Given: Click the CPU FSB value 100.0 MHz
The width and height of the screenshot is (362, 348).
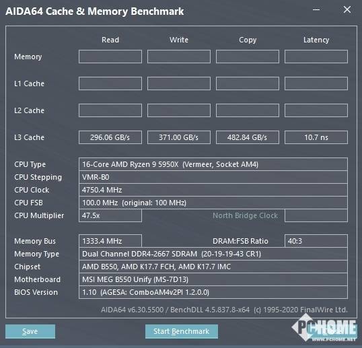Looking at the screenshot, I should [213, 203].
